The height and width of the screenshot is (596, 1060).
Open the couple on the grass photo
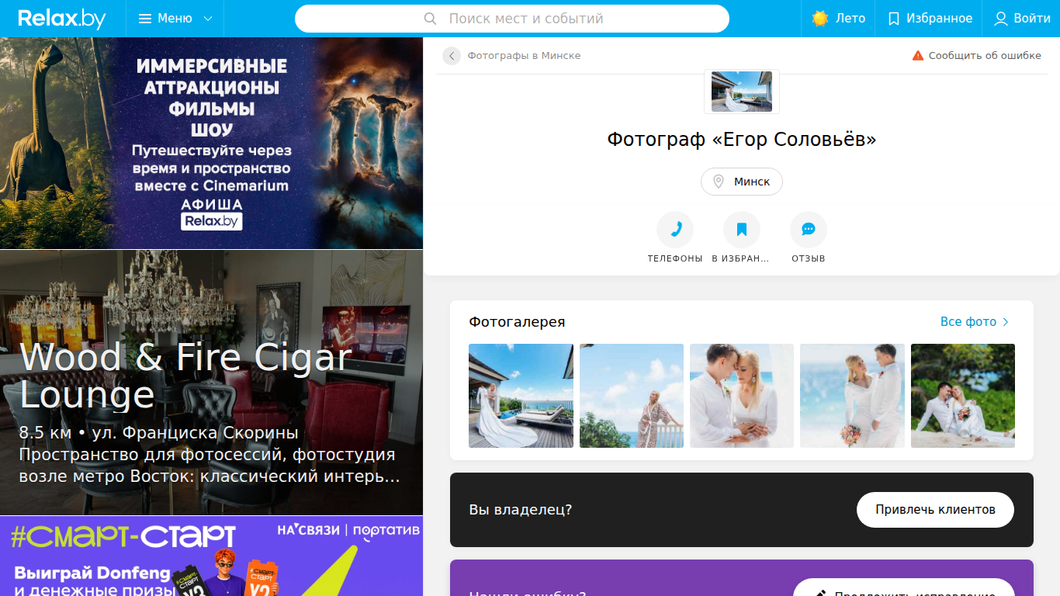pyautogui.click(x=963, y=396)
